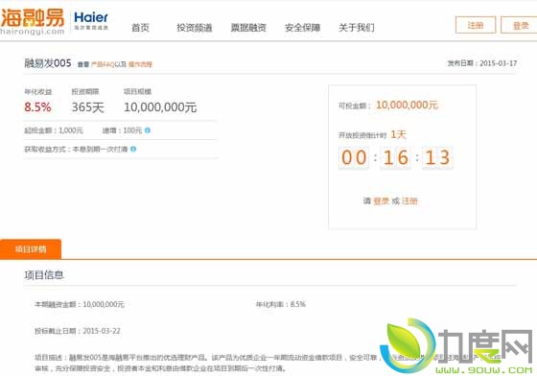The height and width of the screenshot is (376, 537).
Task: Click the 项目信息 section heading
Action: tap(44, 275)
